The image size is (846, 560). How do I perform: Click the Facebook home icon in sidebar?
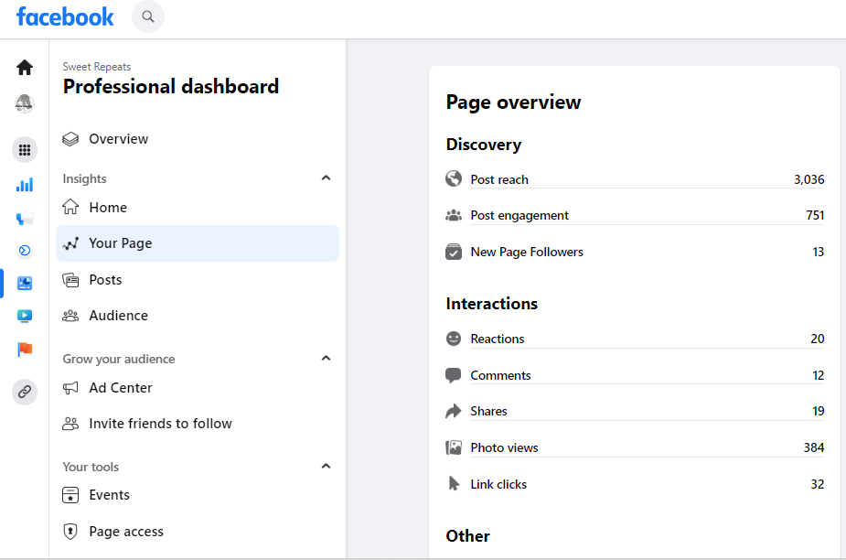tap(25, 68)
